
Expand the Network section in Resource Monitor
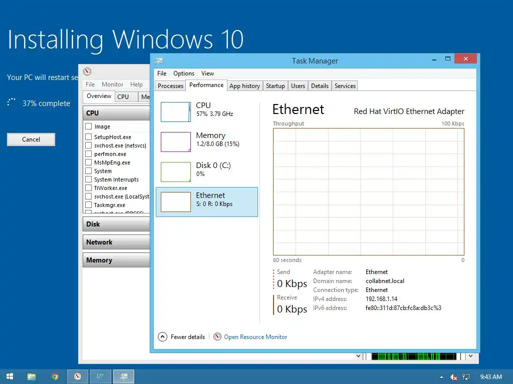pyautogui.click(x=116, y=242)
